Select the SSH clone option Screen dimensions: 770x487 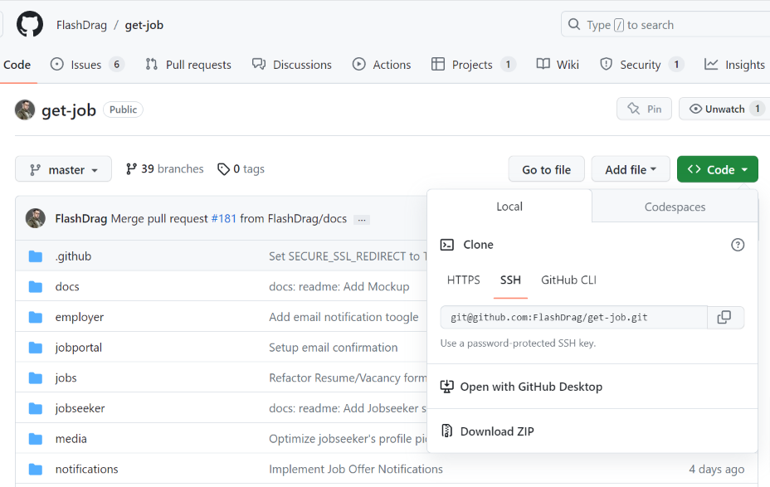coord(510,280)
